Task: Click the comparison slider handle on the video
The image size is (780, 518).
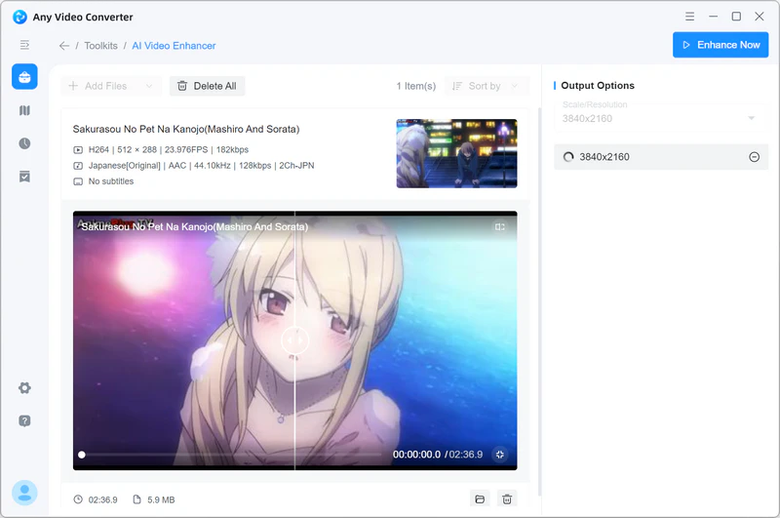Action: point(295,340)
